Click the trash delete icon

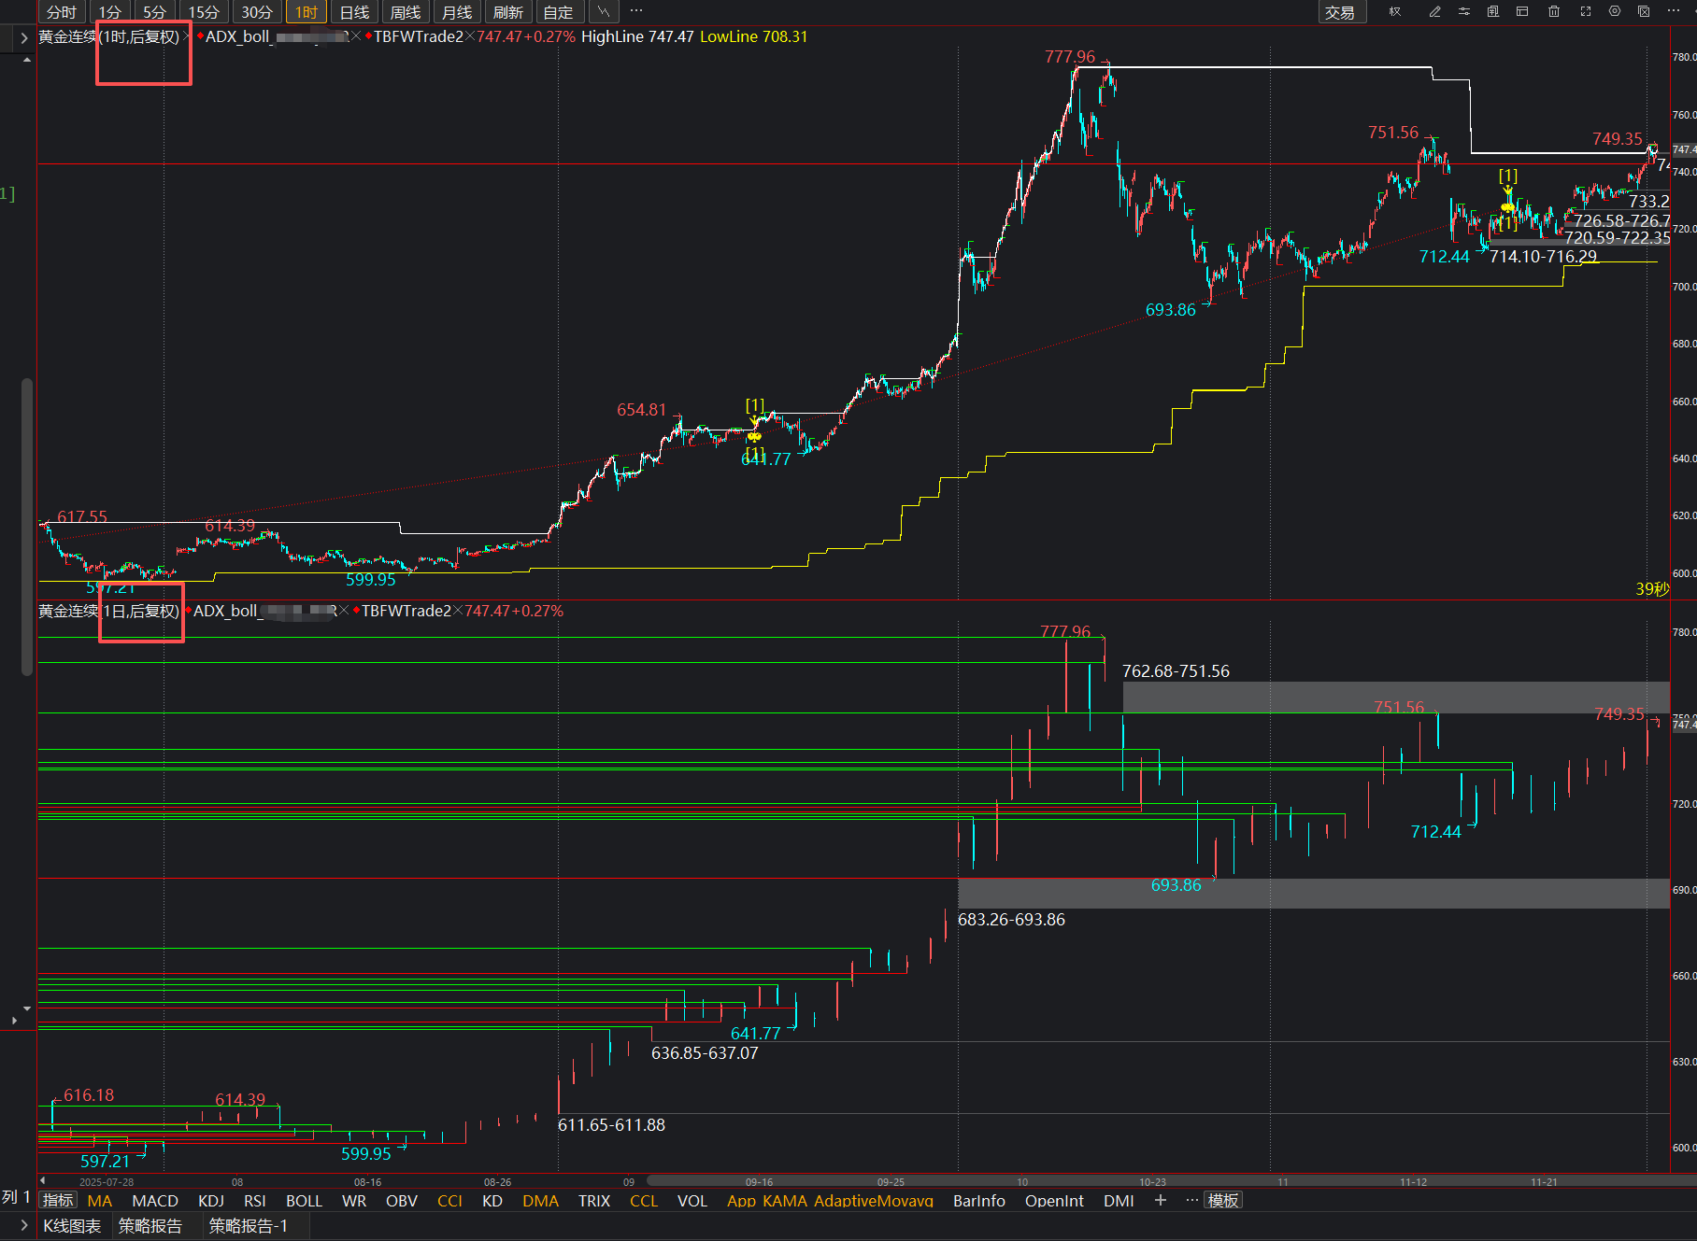point(1554,11)
